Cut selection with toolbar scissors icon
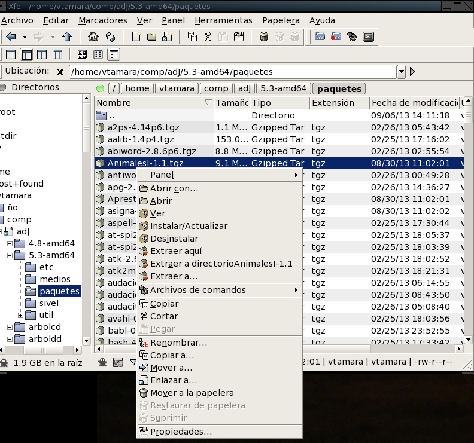This screenshot has height=443, width=474. 208,37
